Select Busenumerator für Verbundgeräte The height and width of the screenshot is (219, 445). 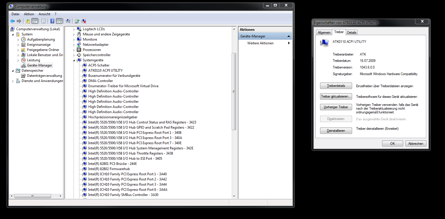pyautogui.click(x=114, y=76)
